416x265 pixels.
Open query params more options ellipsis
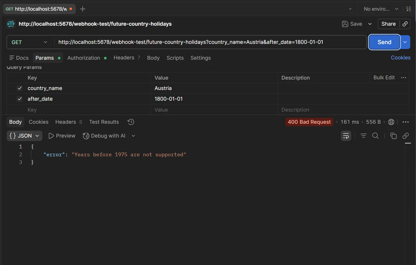point(404,78)
